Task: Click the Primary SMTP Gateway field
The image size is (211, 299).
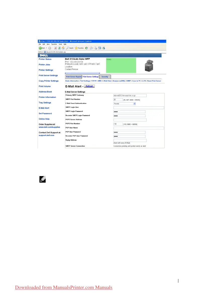Action: pyautogui.click(x=130, y=96)
